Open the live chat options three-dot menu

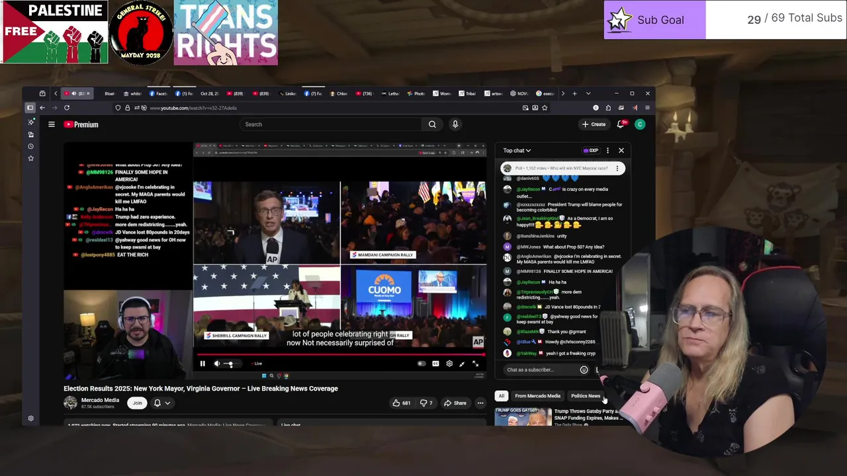pos(607,151)
